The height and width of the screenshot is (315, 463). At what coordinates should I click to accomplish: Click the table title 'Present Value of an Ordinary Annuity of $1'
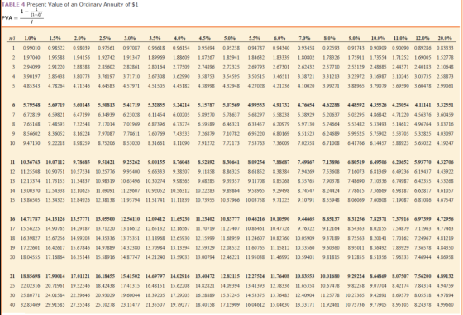tap(83, 5)
